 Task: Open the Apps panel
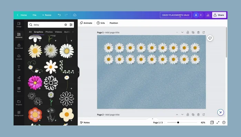click(19, 89)
